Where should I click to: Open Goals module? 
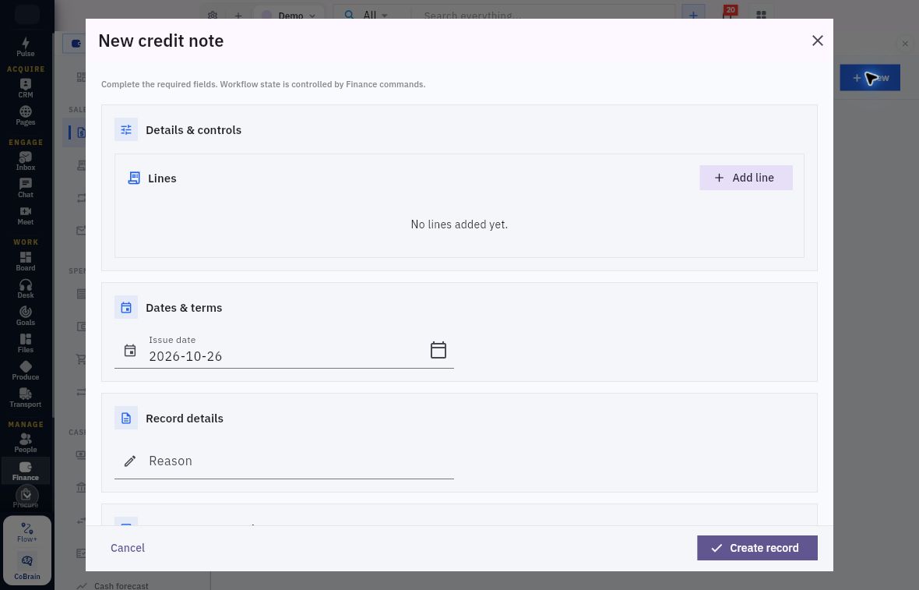tap(25, 316)
